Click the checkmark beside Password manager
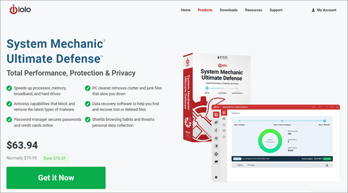 tap(9, 119)
